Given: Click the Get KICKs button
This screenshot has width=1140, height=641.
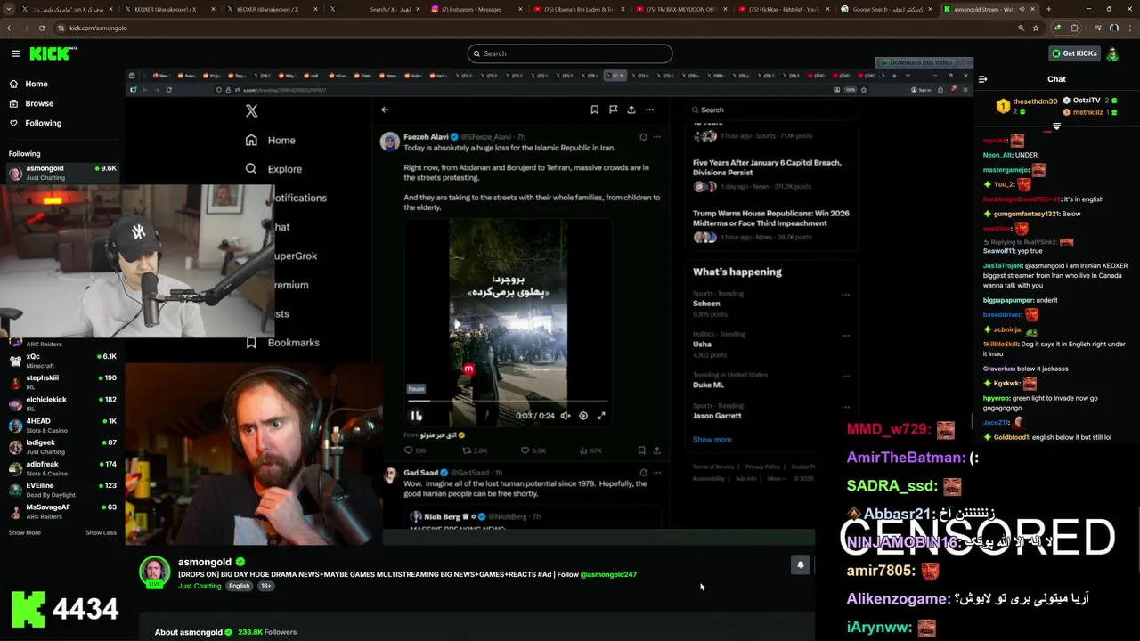Looking at the screenshot, I should click(1075, 53).
